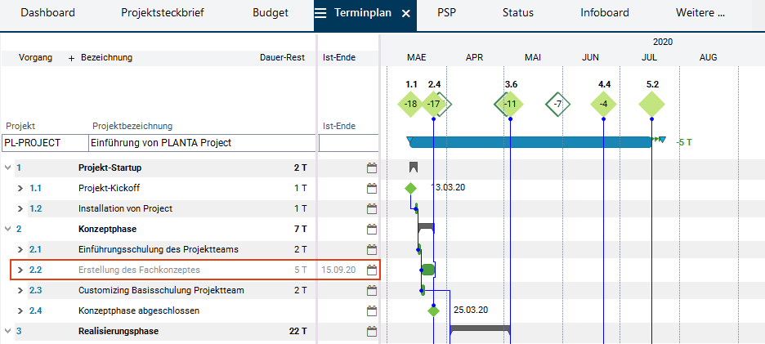
Task: Open calendar picker for Projekt-Startup Ist-Ende
Action: pyautogui.click(x=372, y=168)
